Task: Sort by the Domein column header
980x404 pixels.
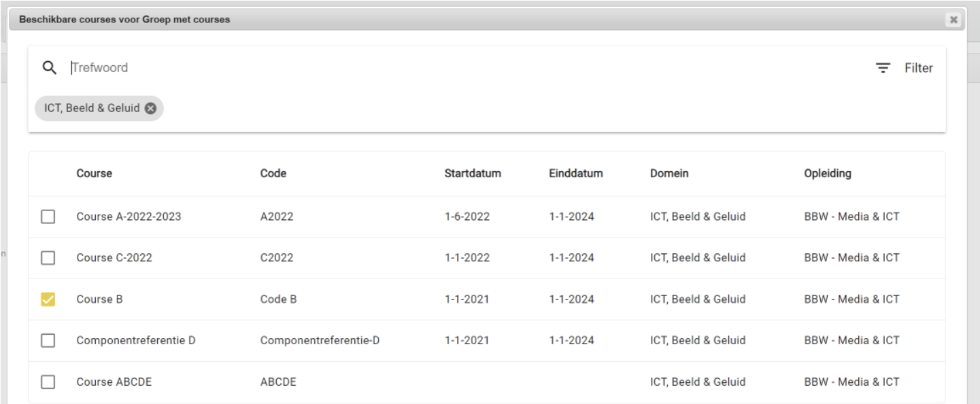Action: pos(669,173)
